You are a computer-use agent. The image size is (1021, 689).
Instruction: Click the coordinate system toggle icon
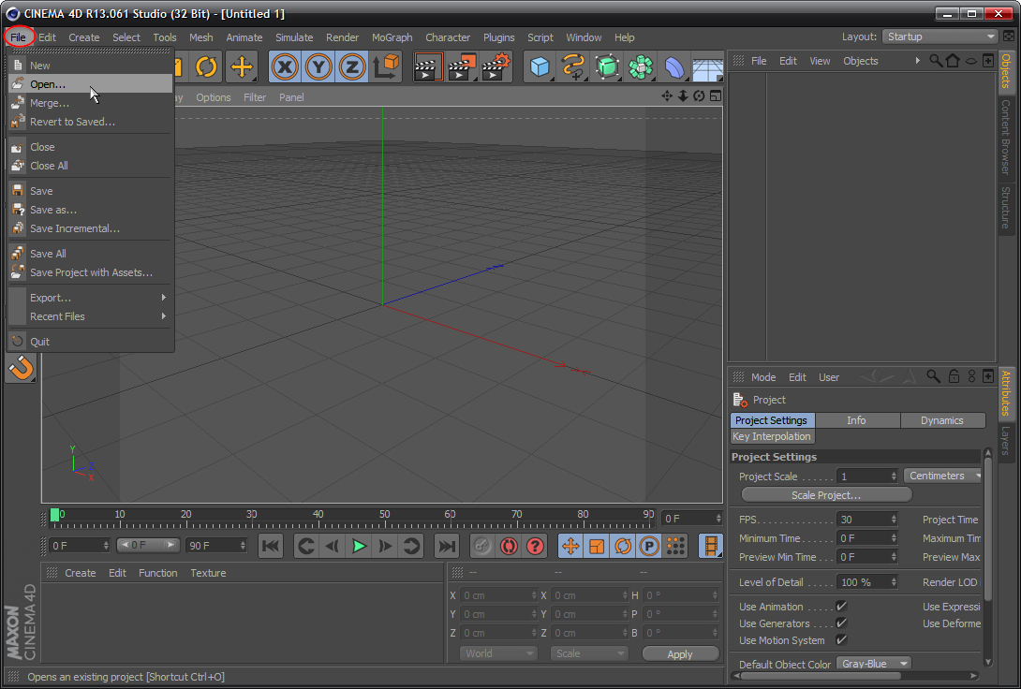click(386, 67)
